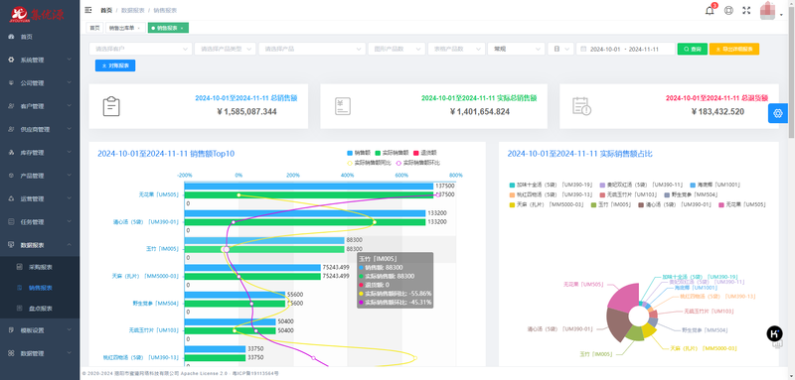This screenshot has width=795, height=380.
Task: Toggle 退货额 legend series
Action: [425, 153]
